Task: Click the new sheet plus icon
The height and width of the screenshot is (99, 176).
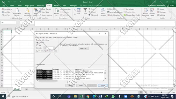Action: (x=26, y=89)
